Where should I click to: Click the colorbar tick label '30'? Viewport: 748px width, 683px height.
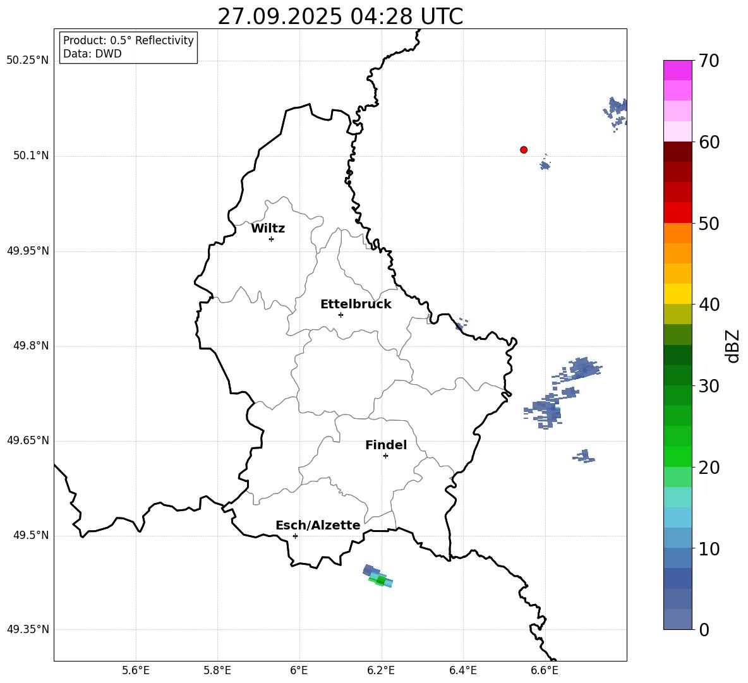click(x=709, y=386)
